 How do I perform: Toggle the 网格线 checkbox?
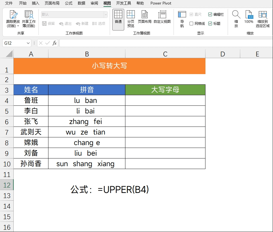coord(192,23)
